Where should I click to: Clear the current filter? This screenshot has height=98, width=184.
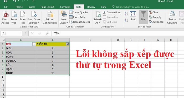153,12
